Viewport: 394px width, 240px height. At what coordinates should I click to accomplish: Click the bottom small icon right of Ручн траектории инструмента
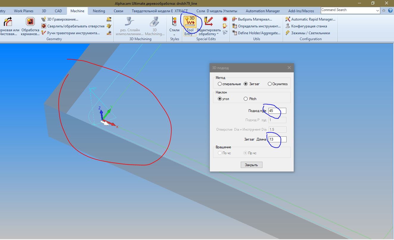pyautogui.click(x=109, y=33)
